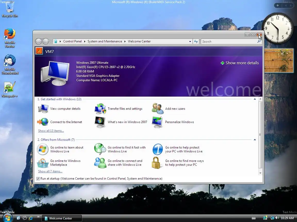Image resolution: width=297 pixels, height=222 pixels.
Task: Collapse the Get started with Windows section
Action: coord(255,99)
